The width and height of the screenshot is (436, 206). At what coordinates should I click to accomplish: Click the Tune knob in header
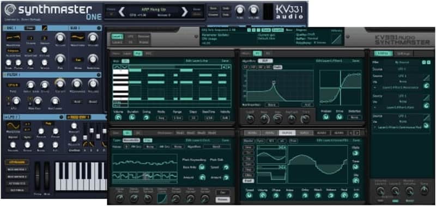pyautogui.click(x=240, y=10)
